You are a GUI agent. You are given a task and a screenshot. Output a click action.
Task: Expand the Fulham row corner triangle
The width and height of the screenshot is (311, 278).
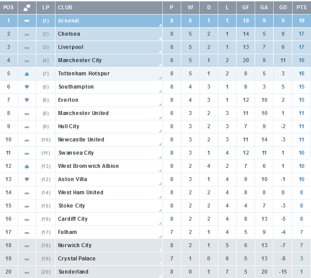(x=160, y=237)
